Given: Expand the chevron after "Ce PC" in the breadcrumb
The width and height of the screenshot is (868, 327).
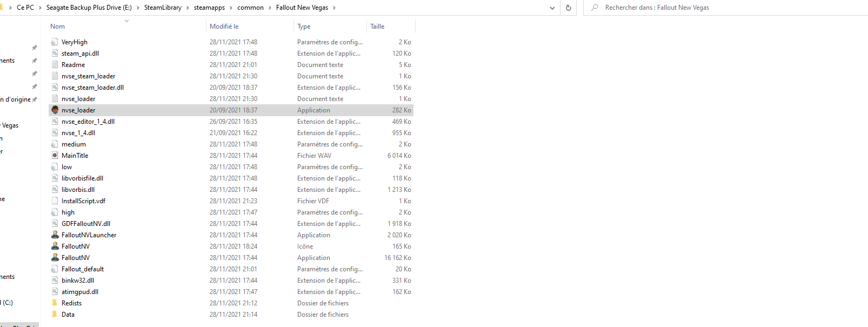Looking at the screenshot, I should (x=40, y=8).
